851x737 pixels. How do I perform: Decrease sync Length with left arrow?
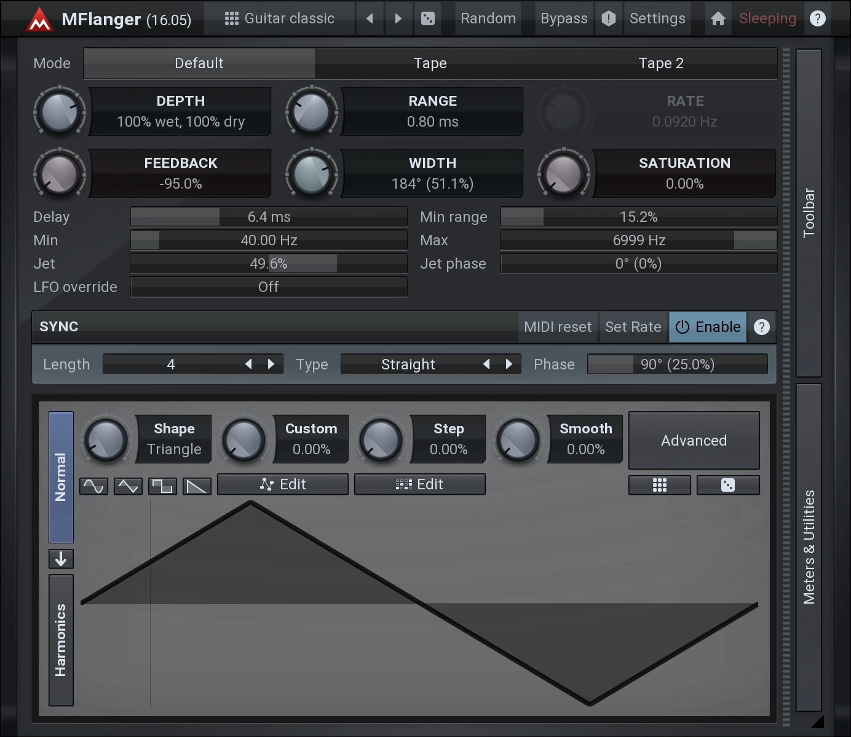point(248,364)
